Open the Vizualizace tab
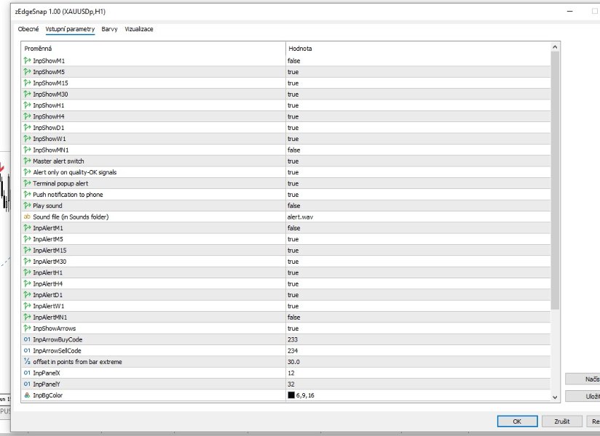This screenshot has height=436, width=600. click(x=139, y=29)
